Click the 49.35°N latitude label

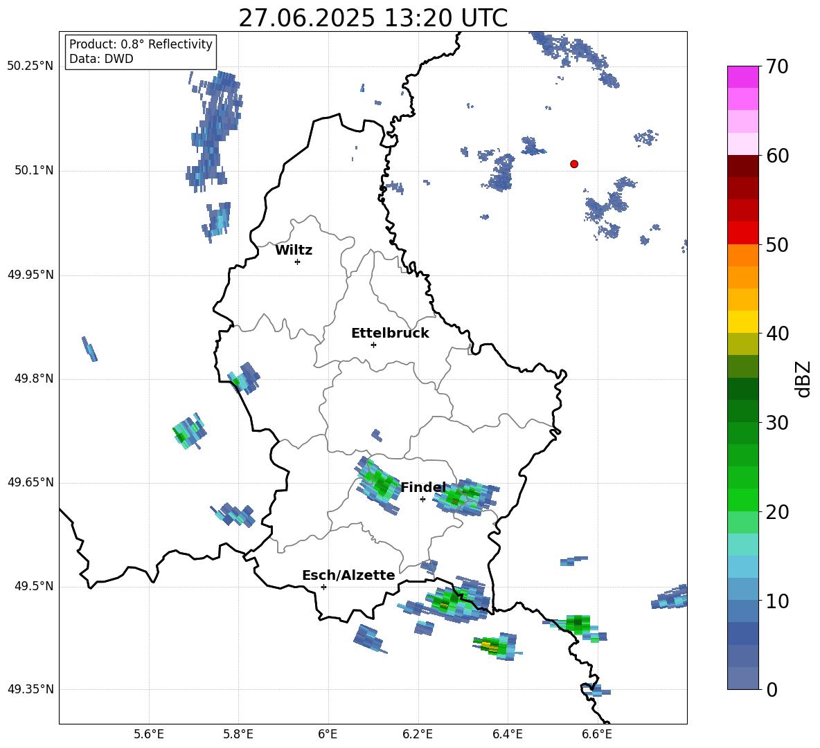[30, 689]
